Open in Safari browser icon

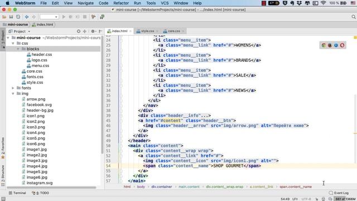click(336, 45)
